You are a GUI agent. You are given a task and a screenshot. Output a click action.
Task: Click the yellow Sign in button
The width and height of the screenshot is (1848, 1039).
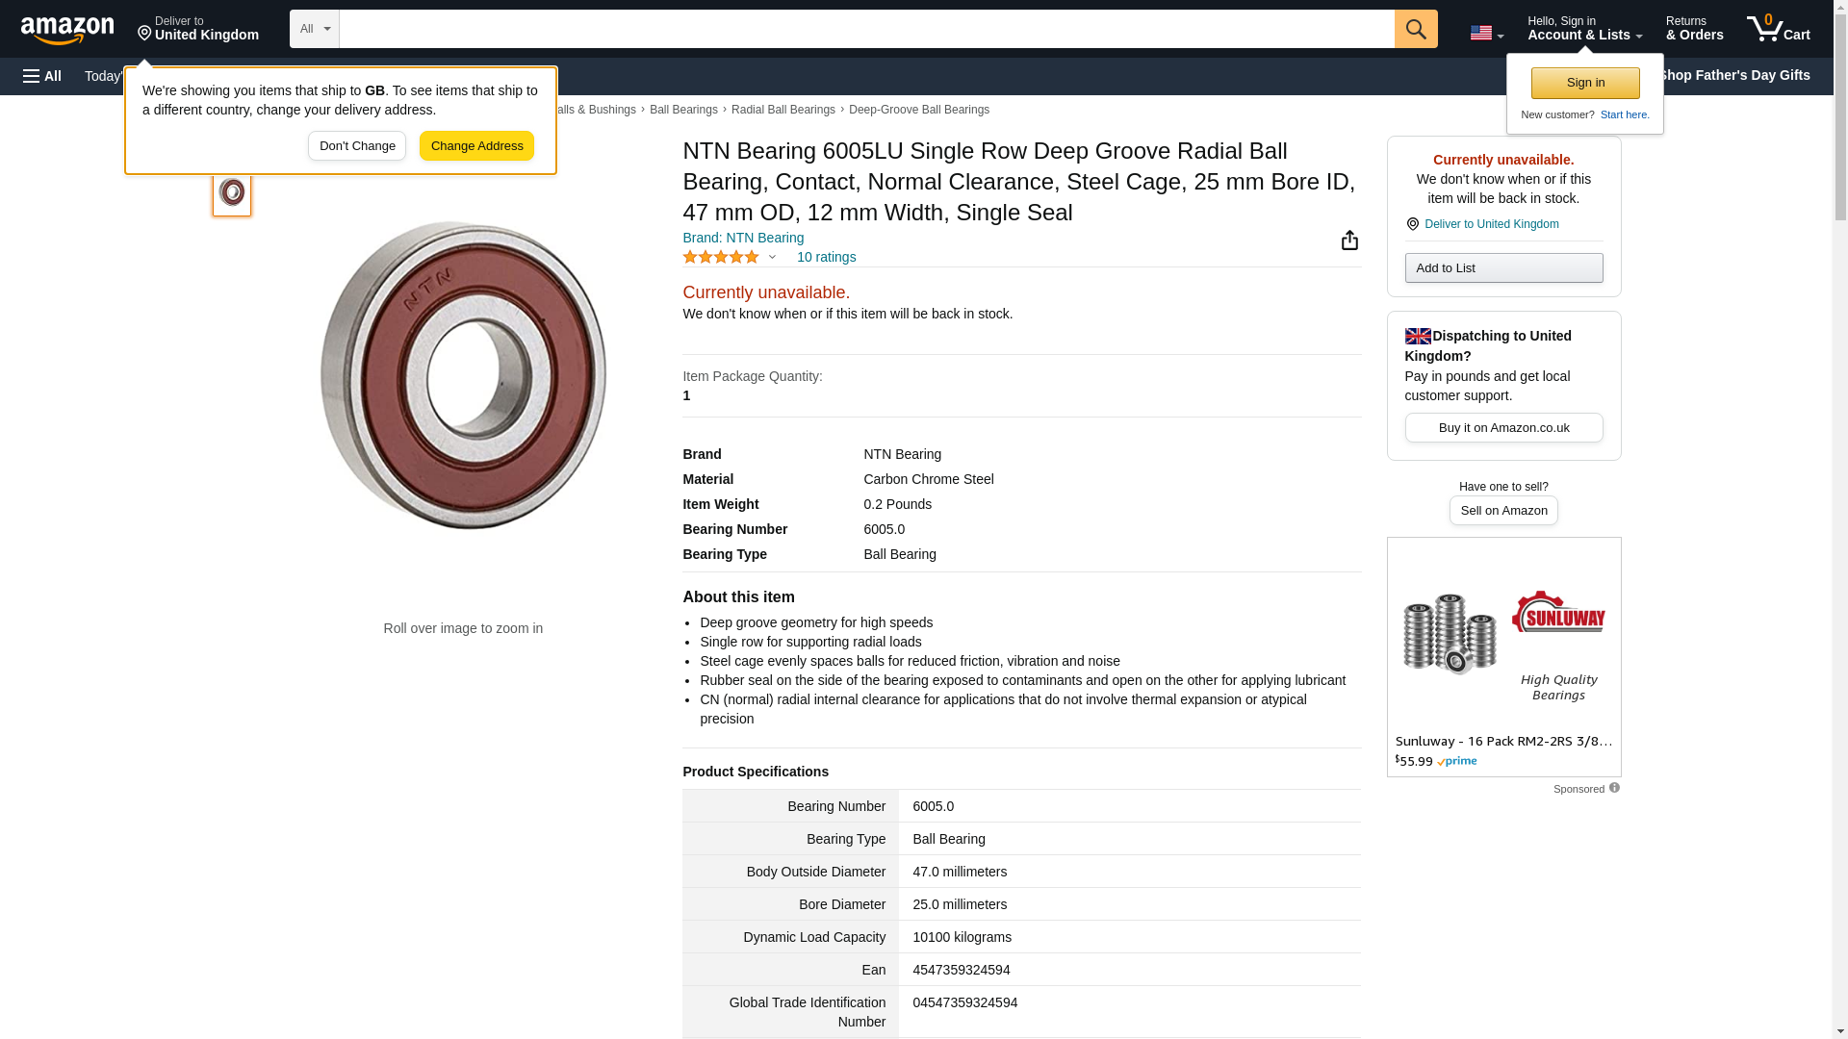tap(1585, 83)
